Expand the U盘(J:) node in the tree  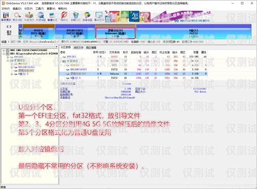[12, 74]
